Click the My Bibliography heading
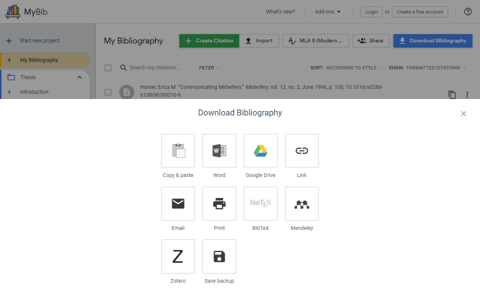The image size is (480, 300). pos(133,41)
